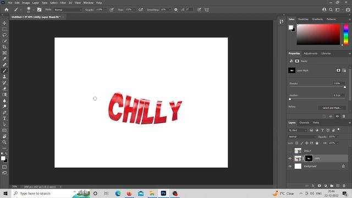Switch to the Channels tab
352x198 pixels.
[x=304, y=123]
